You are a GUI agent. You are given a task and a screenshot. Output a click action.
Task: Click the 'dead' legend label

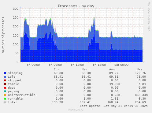(x=12, y=88)
